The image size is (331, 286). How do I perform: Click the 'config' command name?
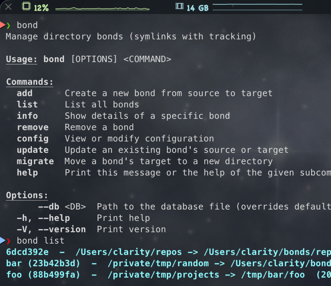click(x=33, y=139)
